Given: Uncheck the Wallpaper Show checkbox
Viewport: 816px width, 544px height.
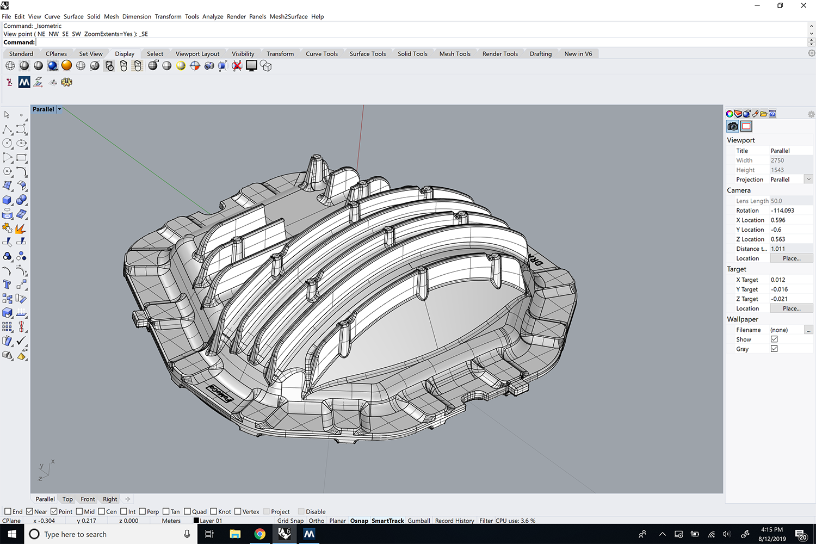Looking at the screenshot, I should (x=774, y=339).
